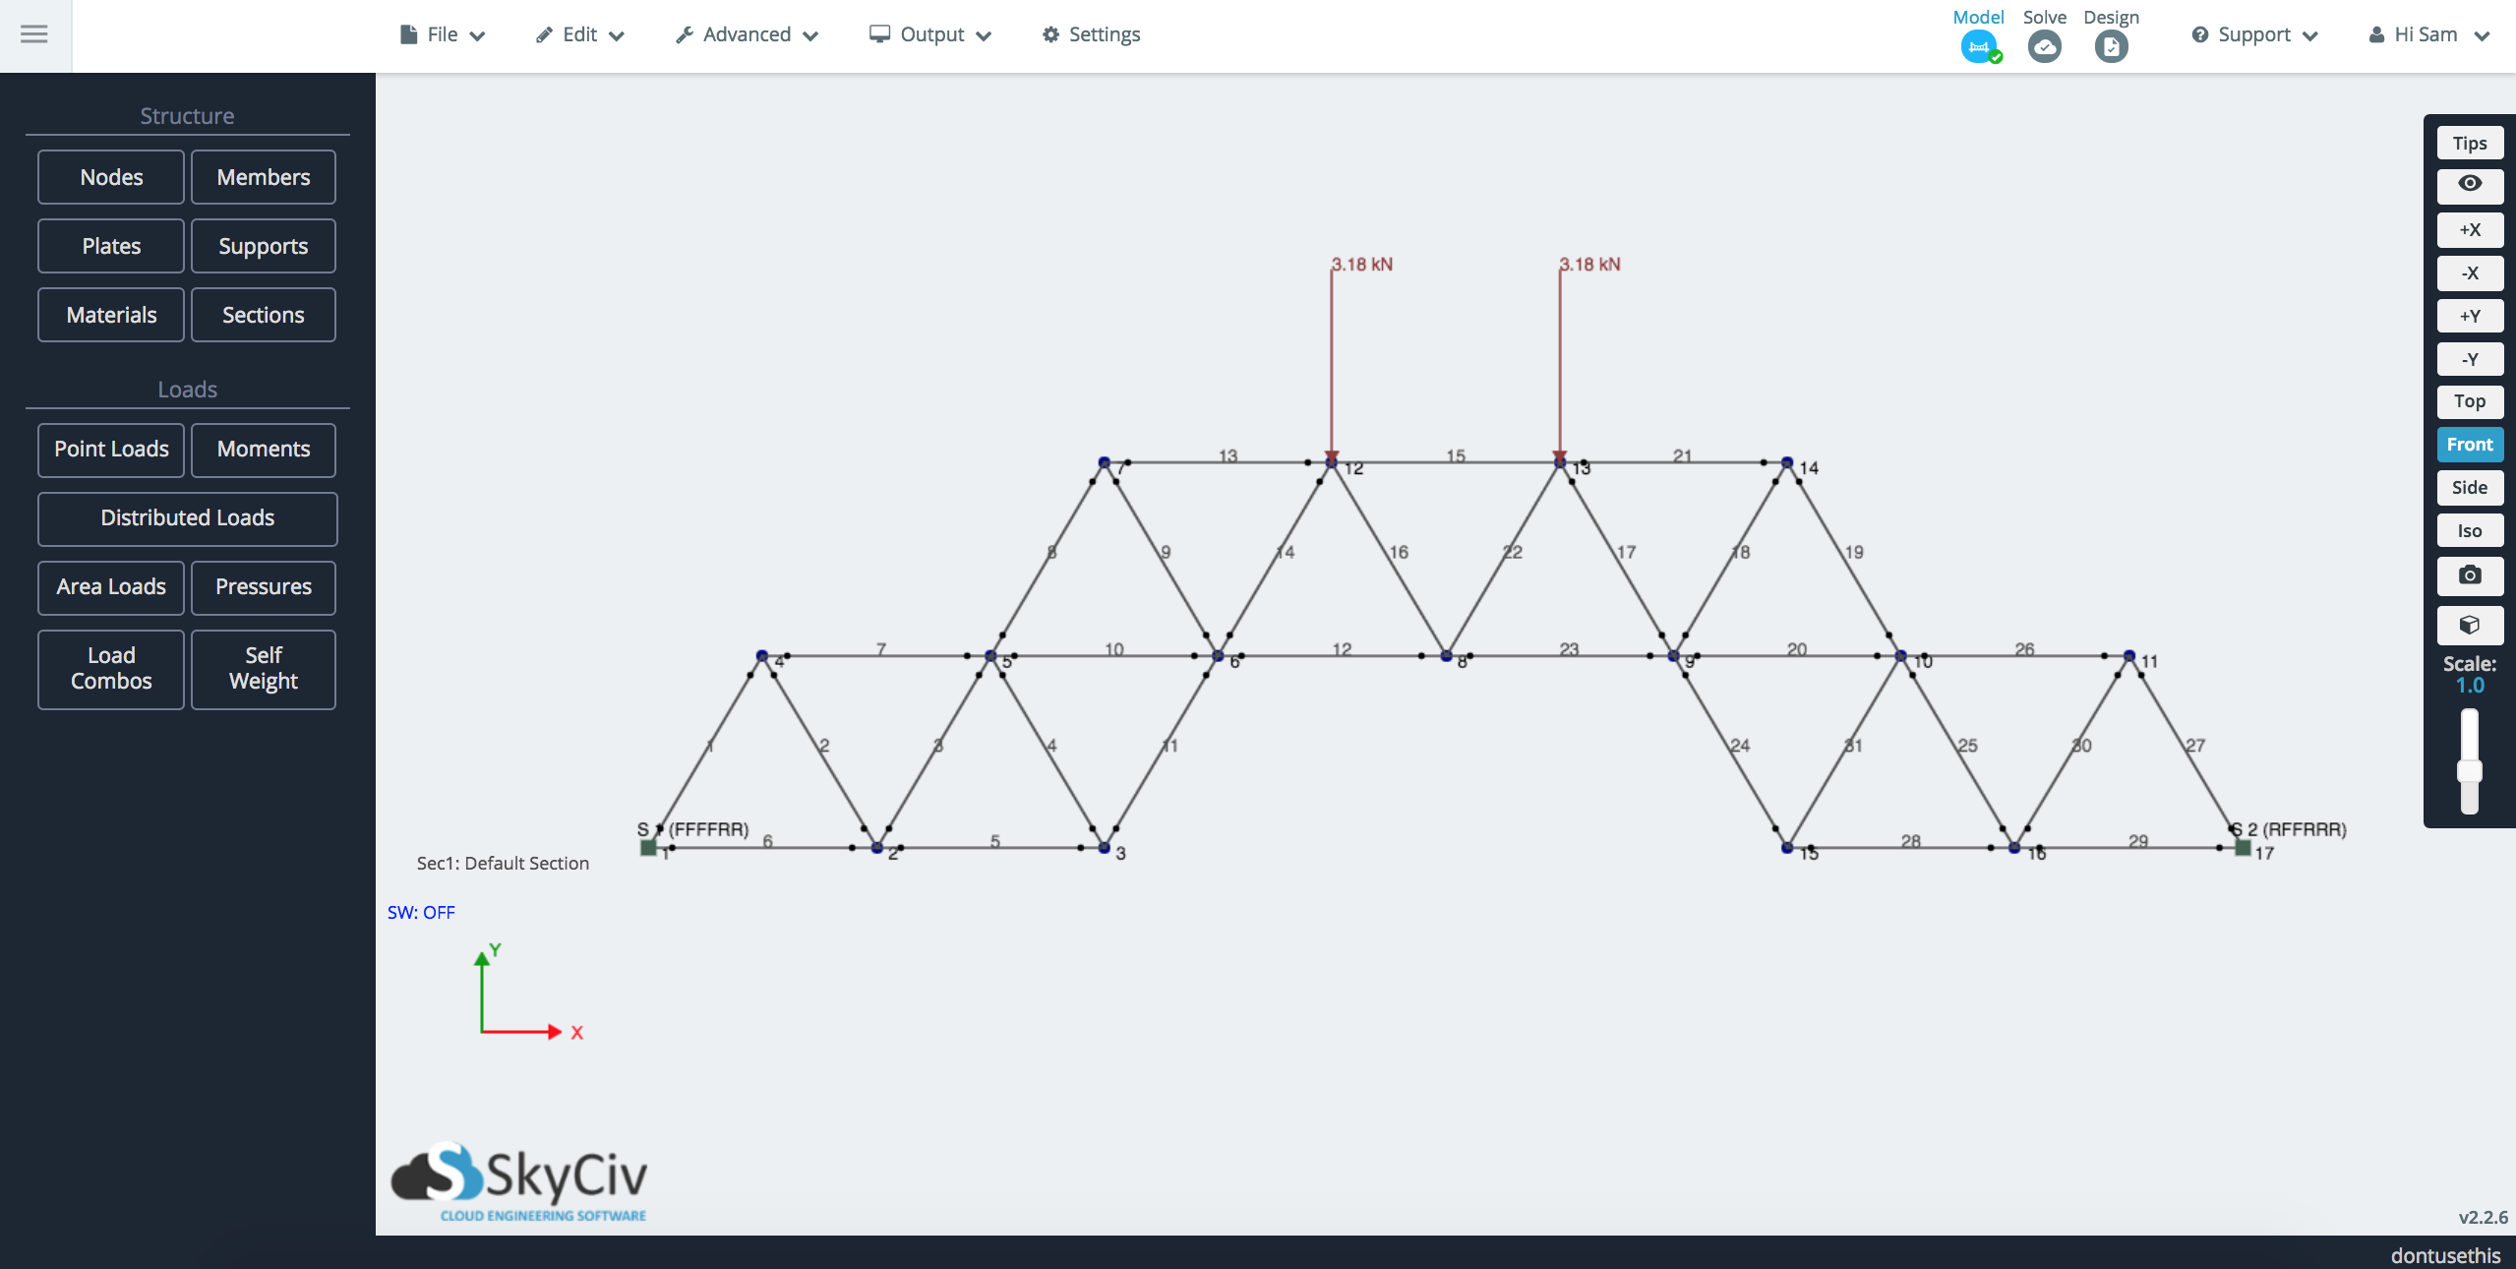Viewport: 2516px width, 1269px height.
Task: Click the Distributed Loads tool
Action: pos(188,518)
